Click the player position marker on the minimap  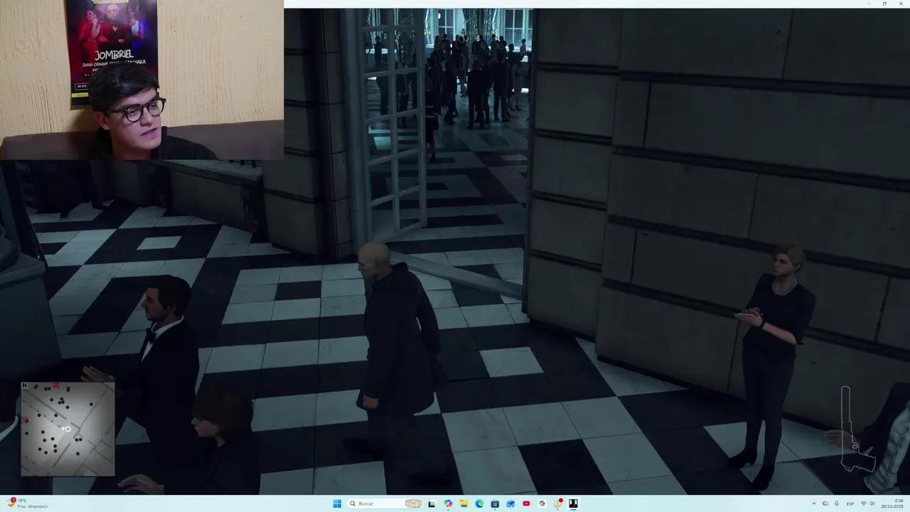pos(66,429)
